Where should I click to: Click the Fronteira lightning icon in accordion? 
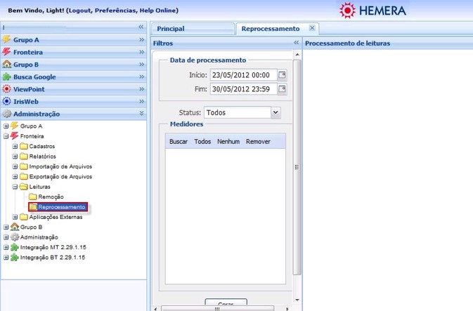[7, 53]
